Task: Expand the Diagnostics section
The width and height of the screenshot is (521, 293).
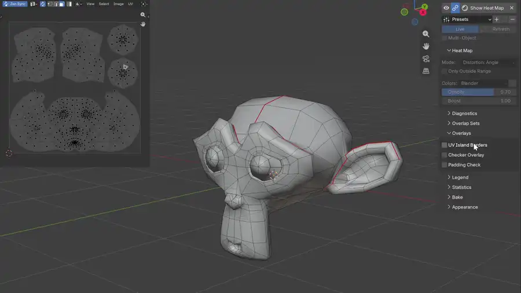Action: click(462, 113)
